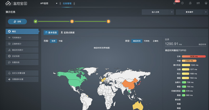Open 概览 in the sidebar
The height and width of the screenshot is (110, 209).
pos(22,31)
